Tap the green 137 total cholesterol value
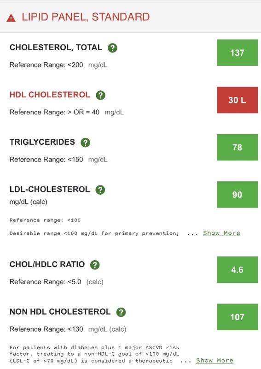Viewport: 261px width, 369px height. [x=237, y=53]
